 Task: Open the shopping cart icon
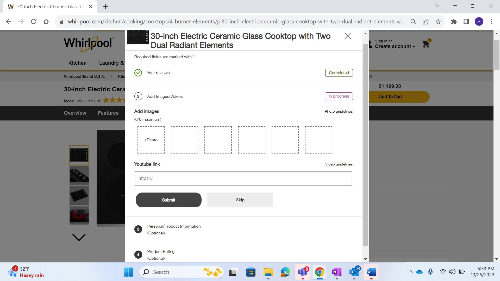[426, 44]
